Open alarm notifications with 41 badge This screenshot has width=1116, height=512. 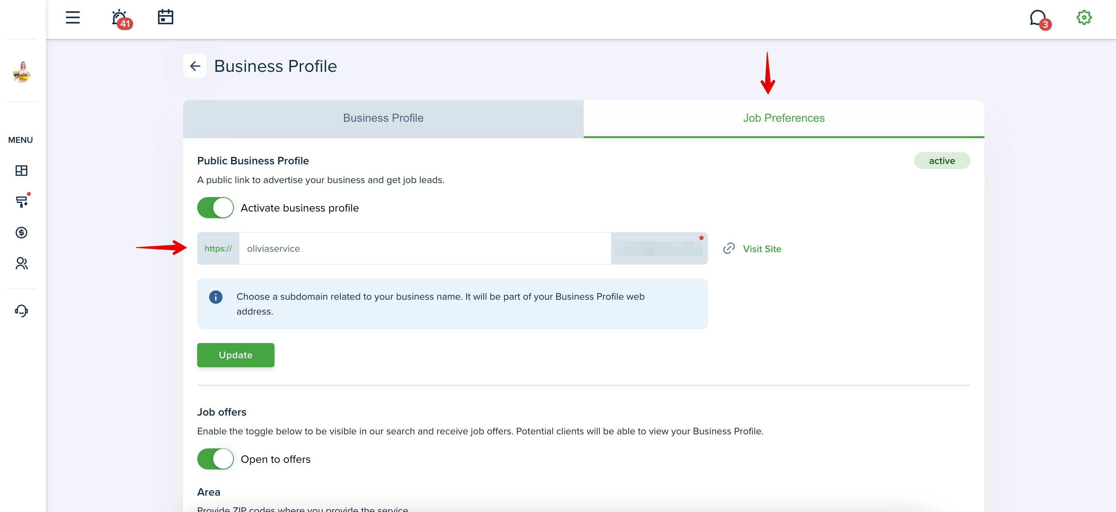[x=121, y=19]
